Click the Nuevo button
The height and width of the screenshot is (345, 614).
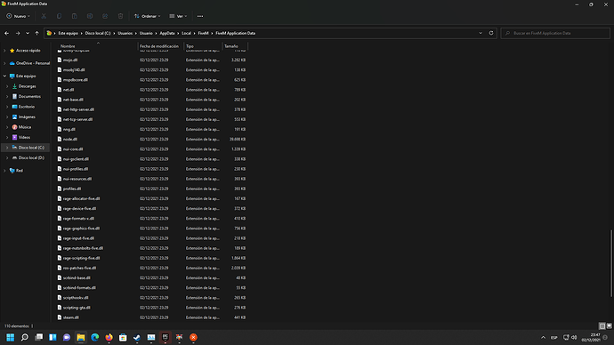[18, 16]
